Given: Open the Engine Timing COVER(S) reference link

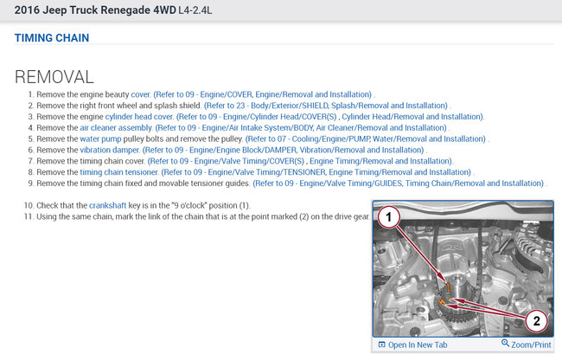Looking at the screenshot, I should tap(300, 161).
